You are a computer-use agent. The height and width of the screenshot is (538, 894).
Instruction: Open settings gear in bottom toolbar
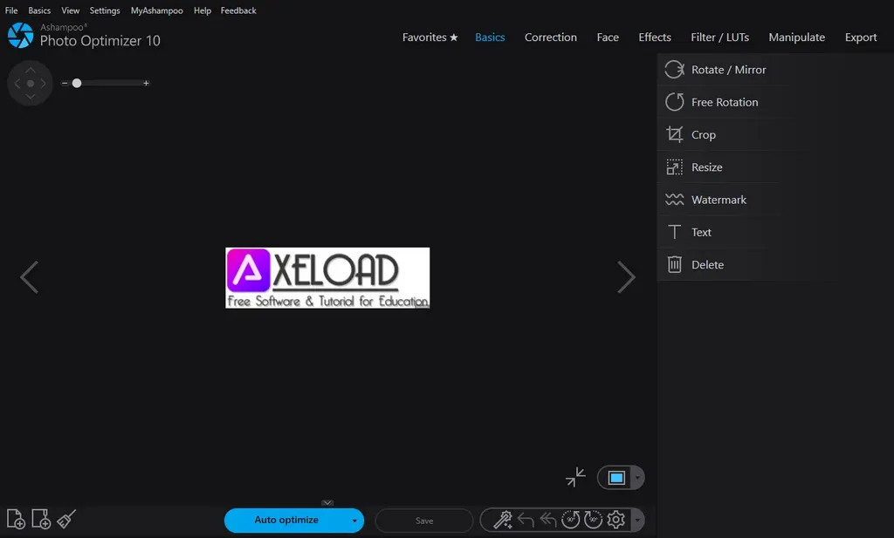click(x=615, y=520)
